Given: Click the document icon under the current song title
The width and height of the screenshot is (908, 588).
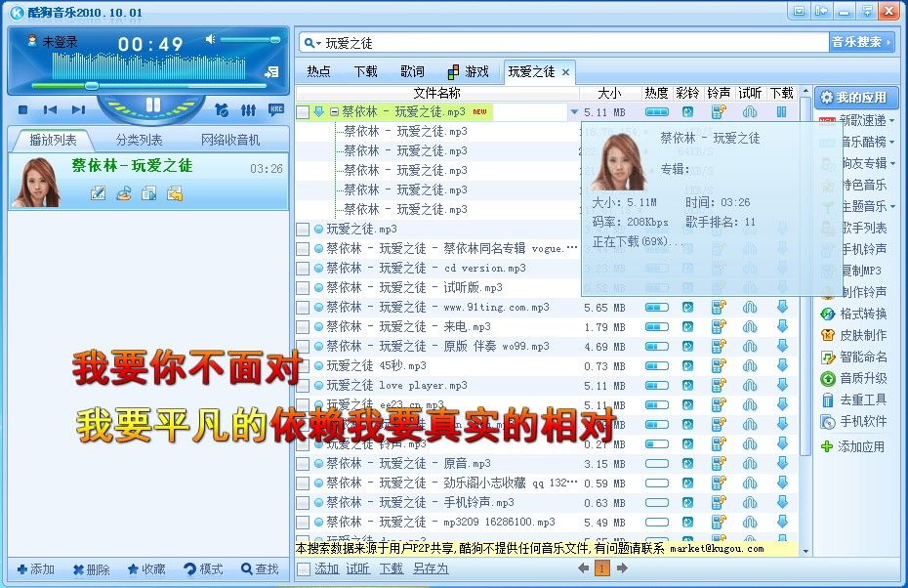Looking at the screenshot, I should 148,193.
